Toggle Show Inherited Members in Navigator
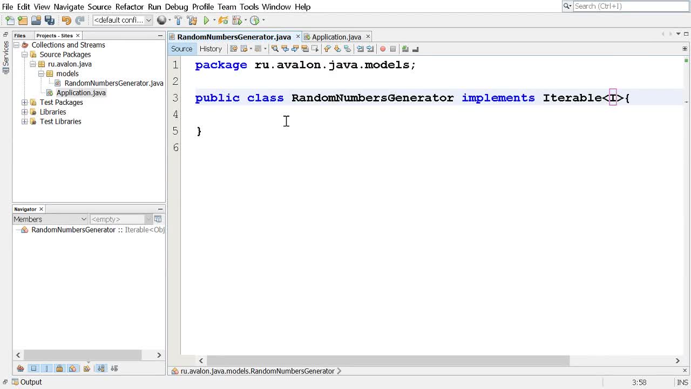The width and height of the screenshot is (691, 389). click(21, 368)
